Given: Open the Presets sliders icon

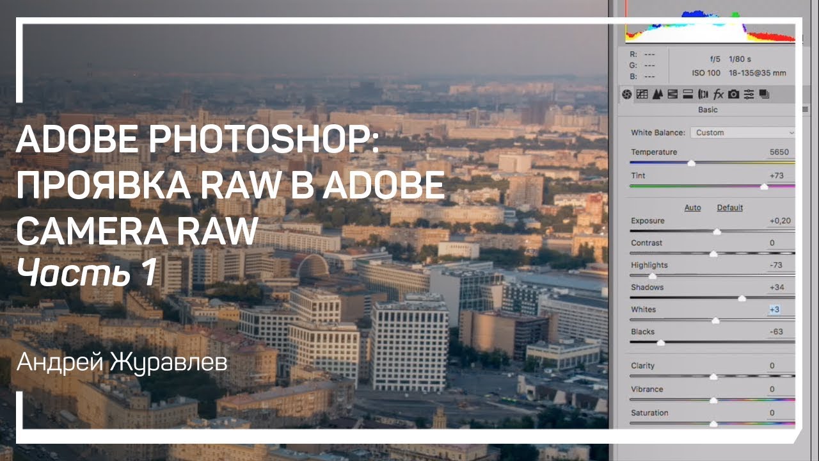Looking at the screenshot, I should point(749,95).
